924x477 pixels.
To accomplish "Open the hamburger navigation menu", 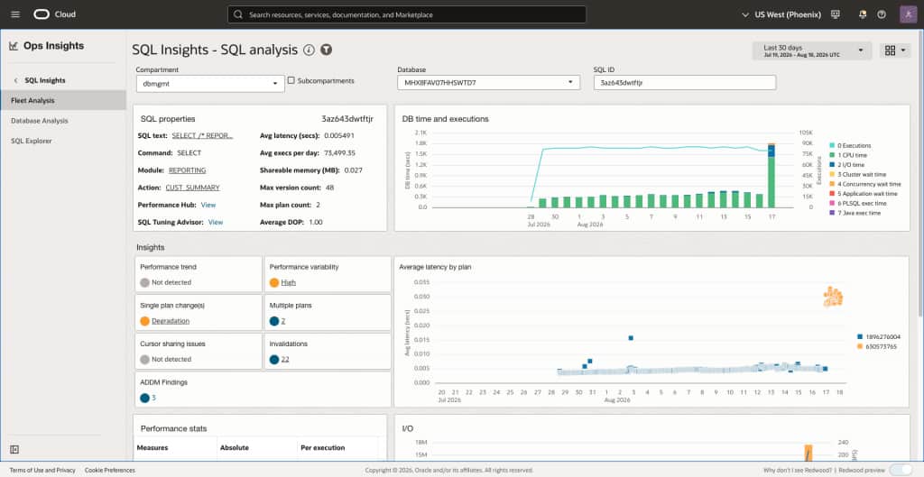I will pos(15,14).
